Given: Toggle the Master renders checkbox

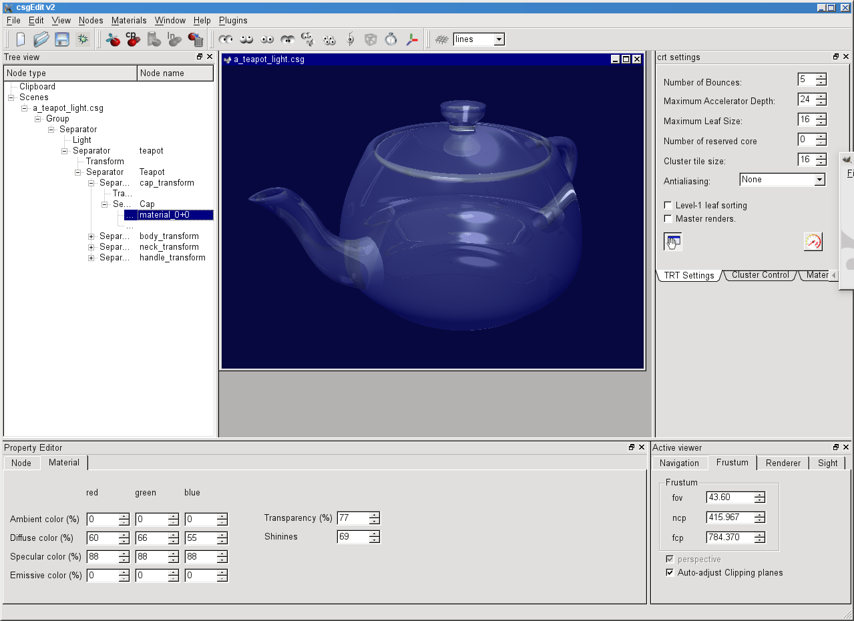Looking at the screenshot, I should 668,219.
